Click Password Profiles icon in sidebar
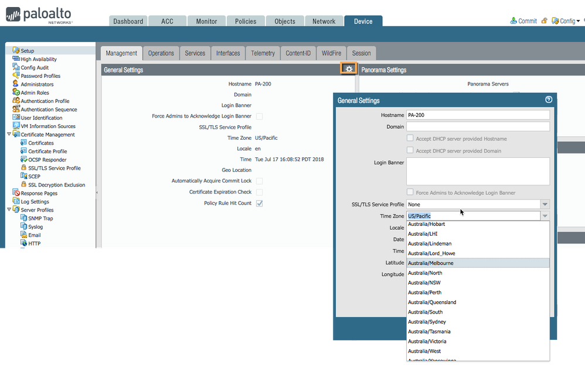This screenshot has height=379, width=585. pos(16,75)
